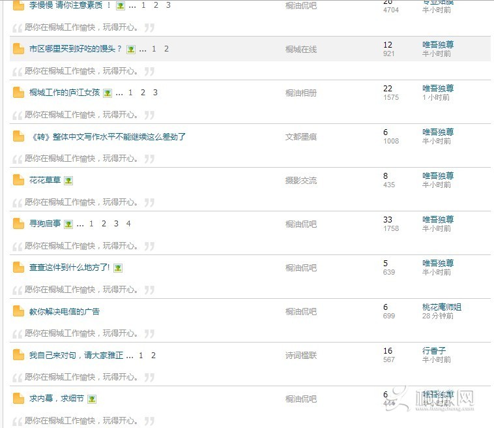
Task: Jump to last post via 28 分钟前
Action: tap(437, 316)
